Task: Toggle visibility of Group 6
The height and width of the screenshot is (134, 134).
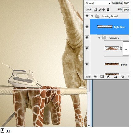Action: click(87, 37)
